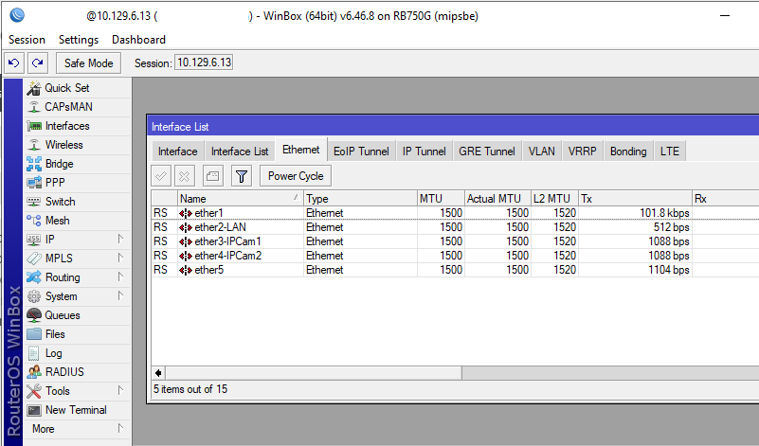Launch a New Terminal
The image size is (759, 446).
coord(78,410)
